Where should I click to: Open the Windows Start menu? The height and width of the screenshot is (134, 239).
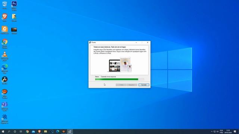pos(3,131)
